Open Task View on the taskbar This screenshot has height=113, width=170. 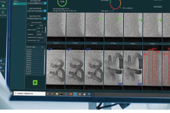(x=52, y=94)
